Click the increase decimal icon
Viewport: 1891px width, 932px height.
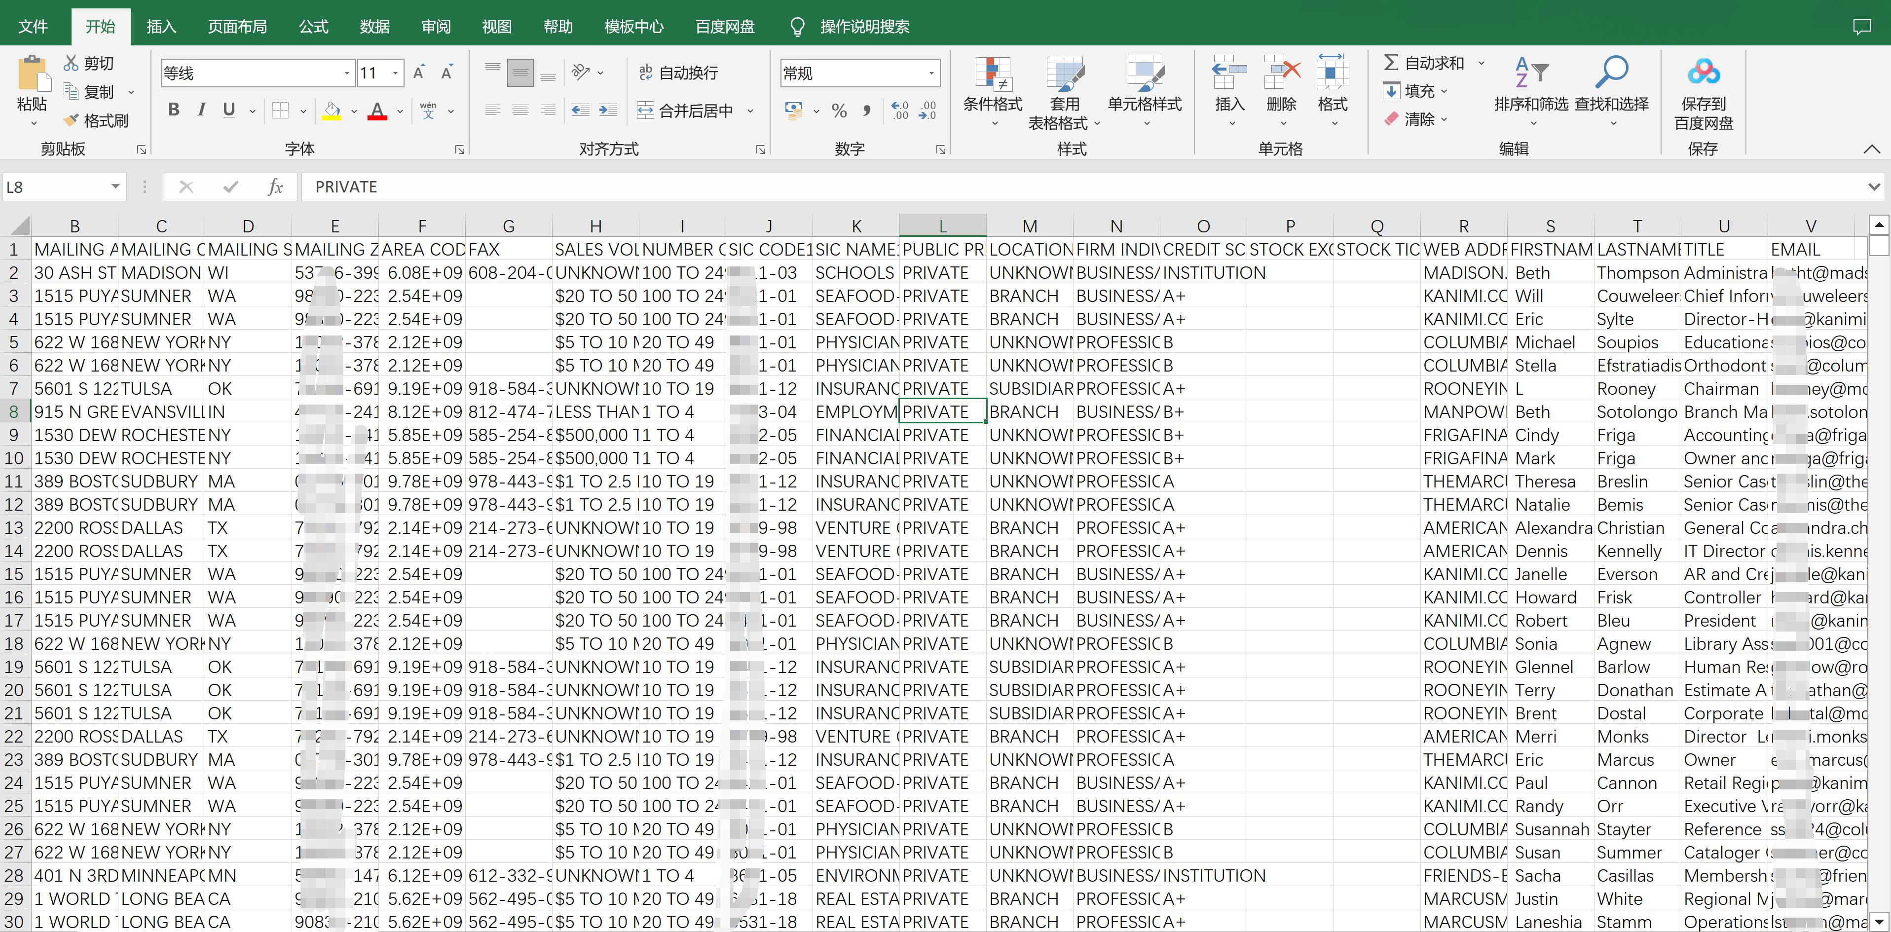tap(900, 111)
